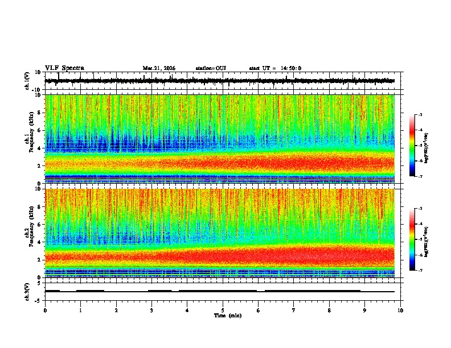Click the "6" tick on time axis
This screenshot has width=451, height=348.
point(258,310)
